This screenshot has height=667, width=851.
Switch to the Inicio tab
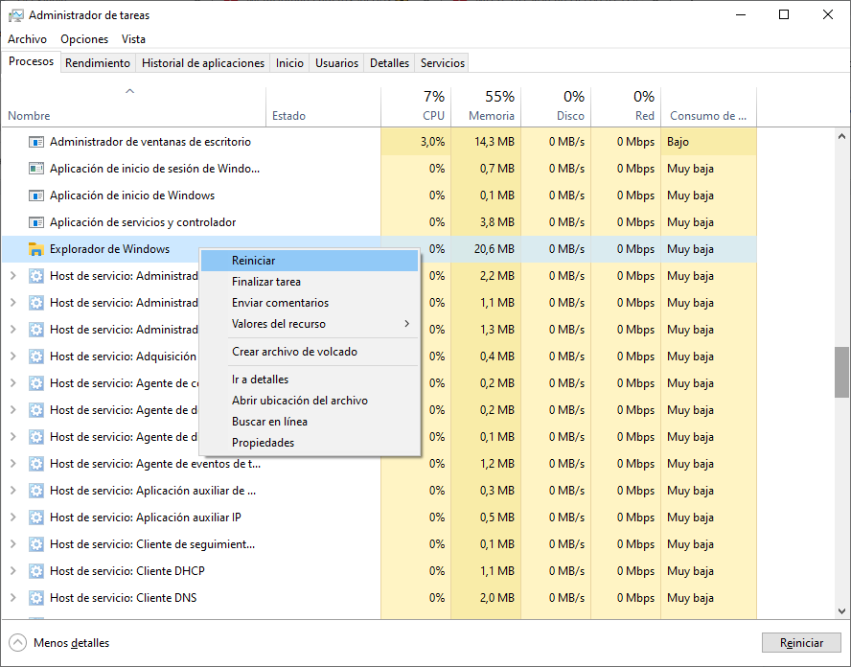point(289,63)
